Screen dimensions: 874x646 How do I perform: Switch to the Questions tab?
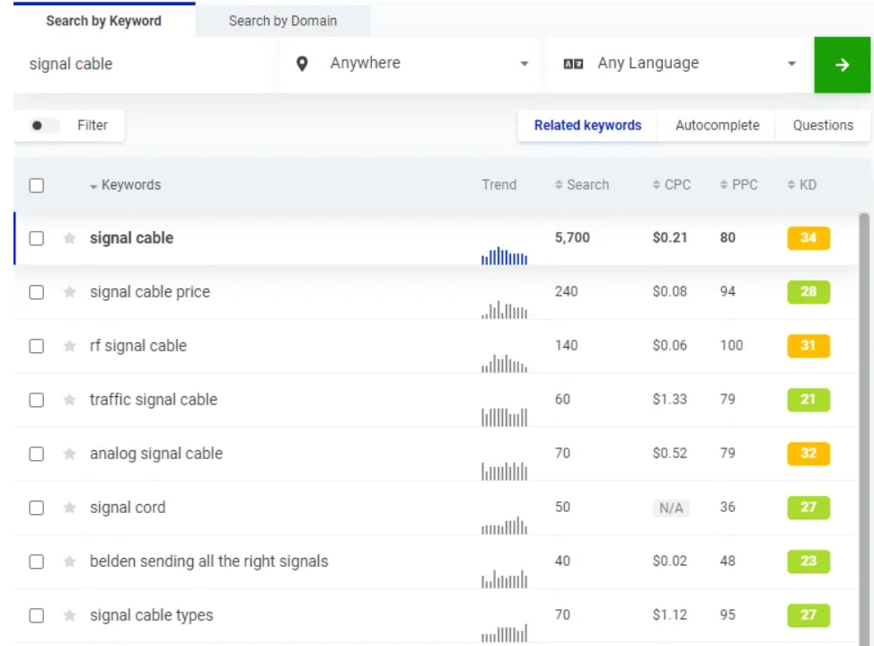(823, 126)
